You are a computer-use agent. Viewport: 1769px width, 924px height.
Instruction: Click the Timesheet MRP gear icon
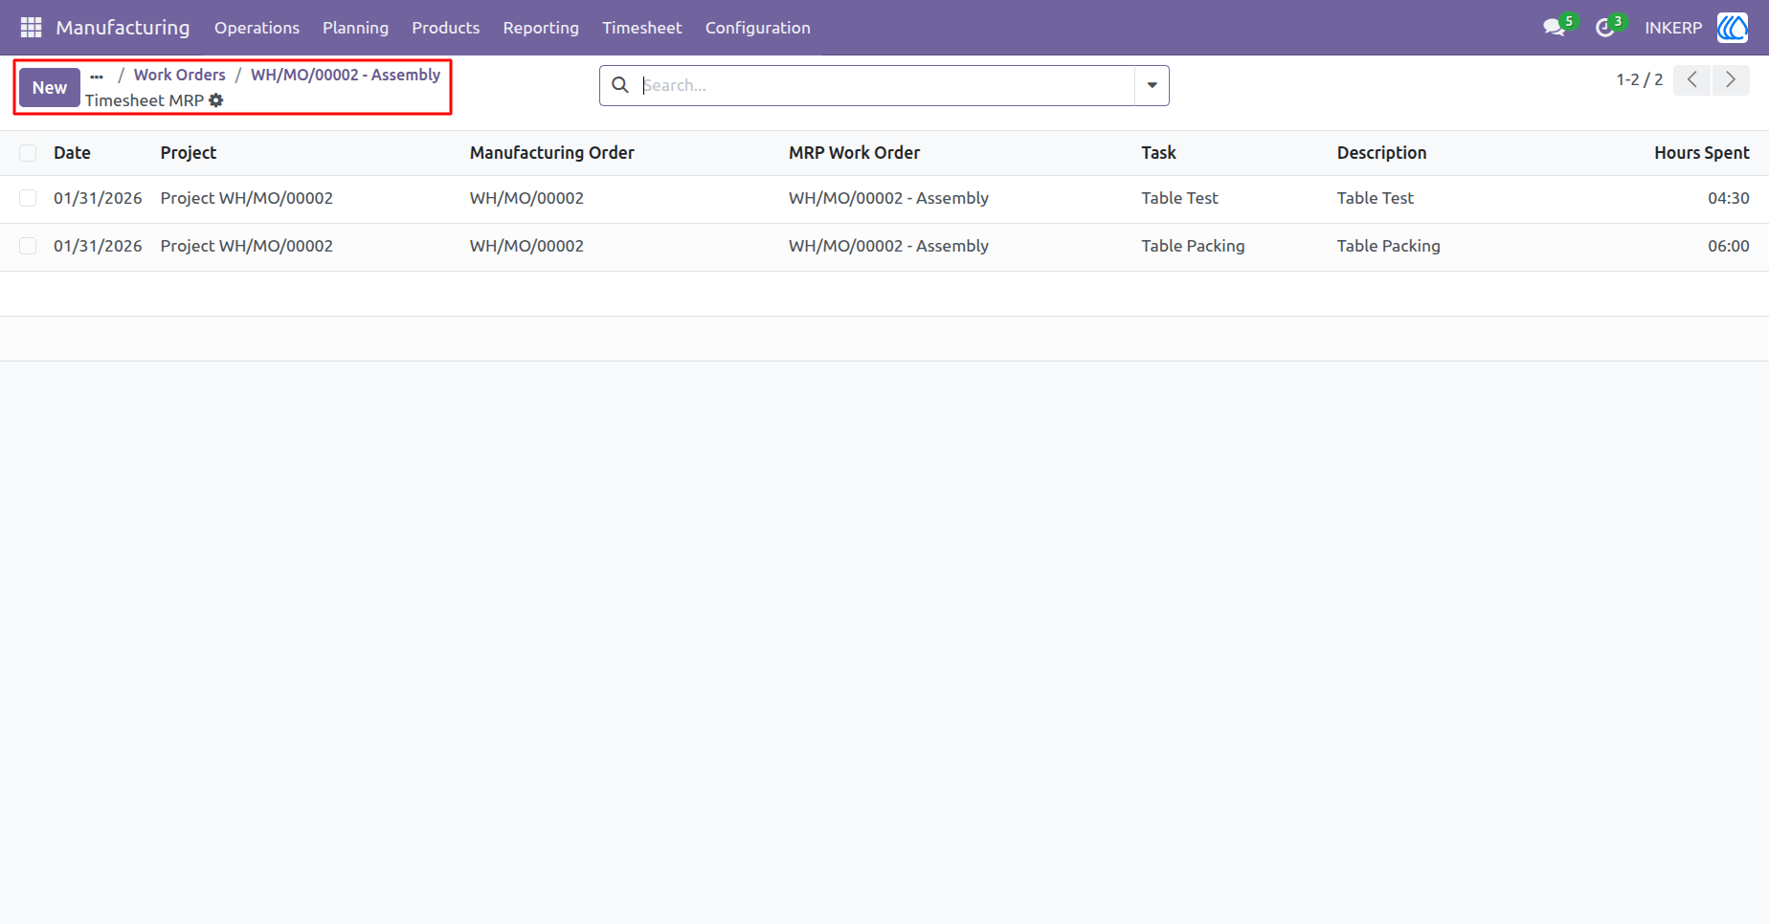tap(216, 100)
